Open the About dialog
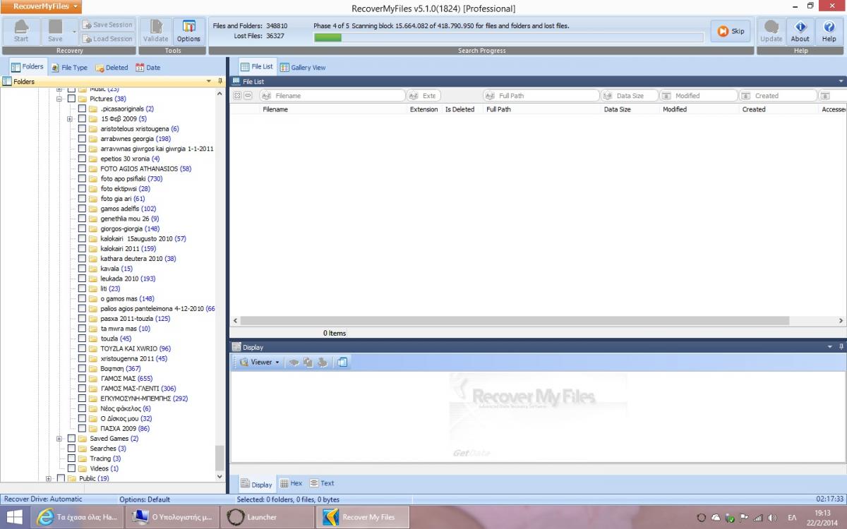The image size is (847, 529). pyautogui.click(x=800, y=31)
